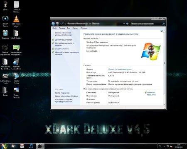Viewport: 187px width, 149px height.
Task: Open Центр обновления Windows link
Action: tap(66, 96)
